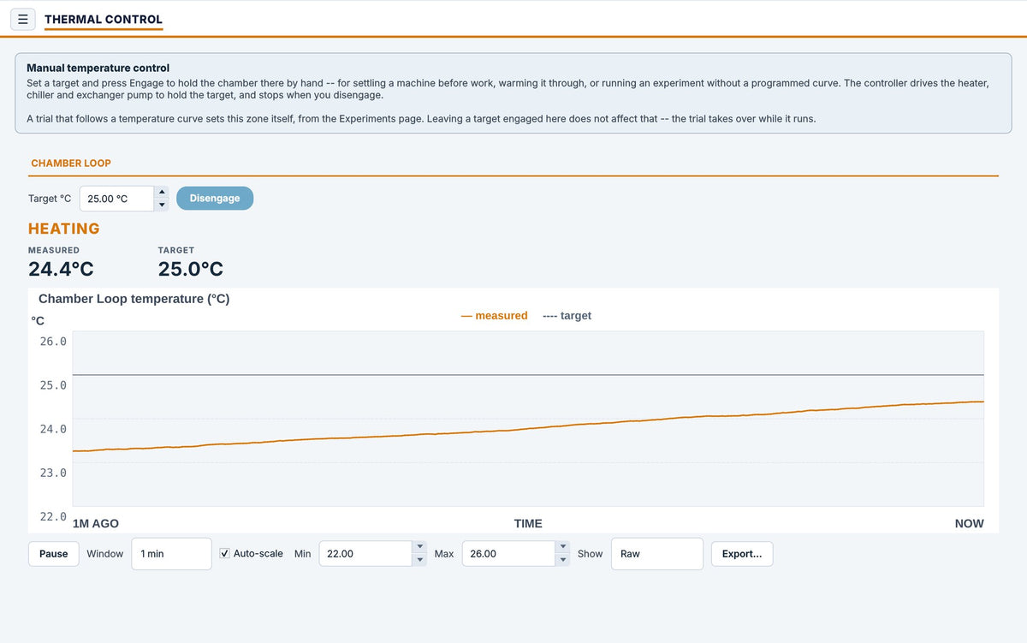
Task: Click the CHAMBER LOOP section header
Action: [x=71, y=164]
